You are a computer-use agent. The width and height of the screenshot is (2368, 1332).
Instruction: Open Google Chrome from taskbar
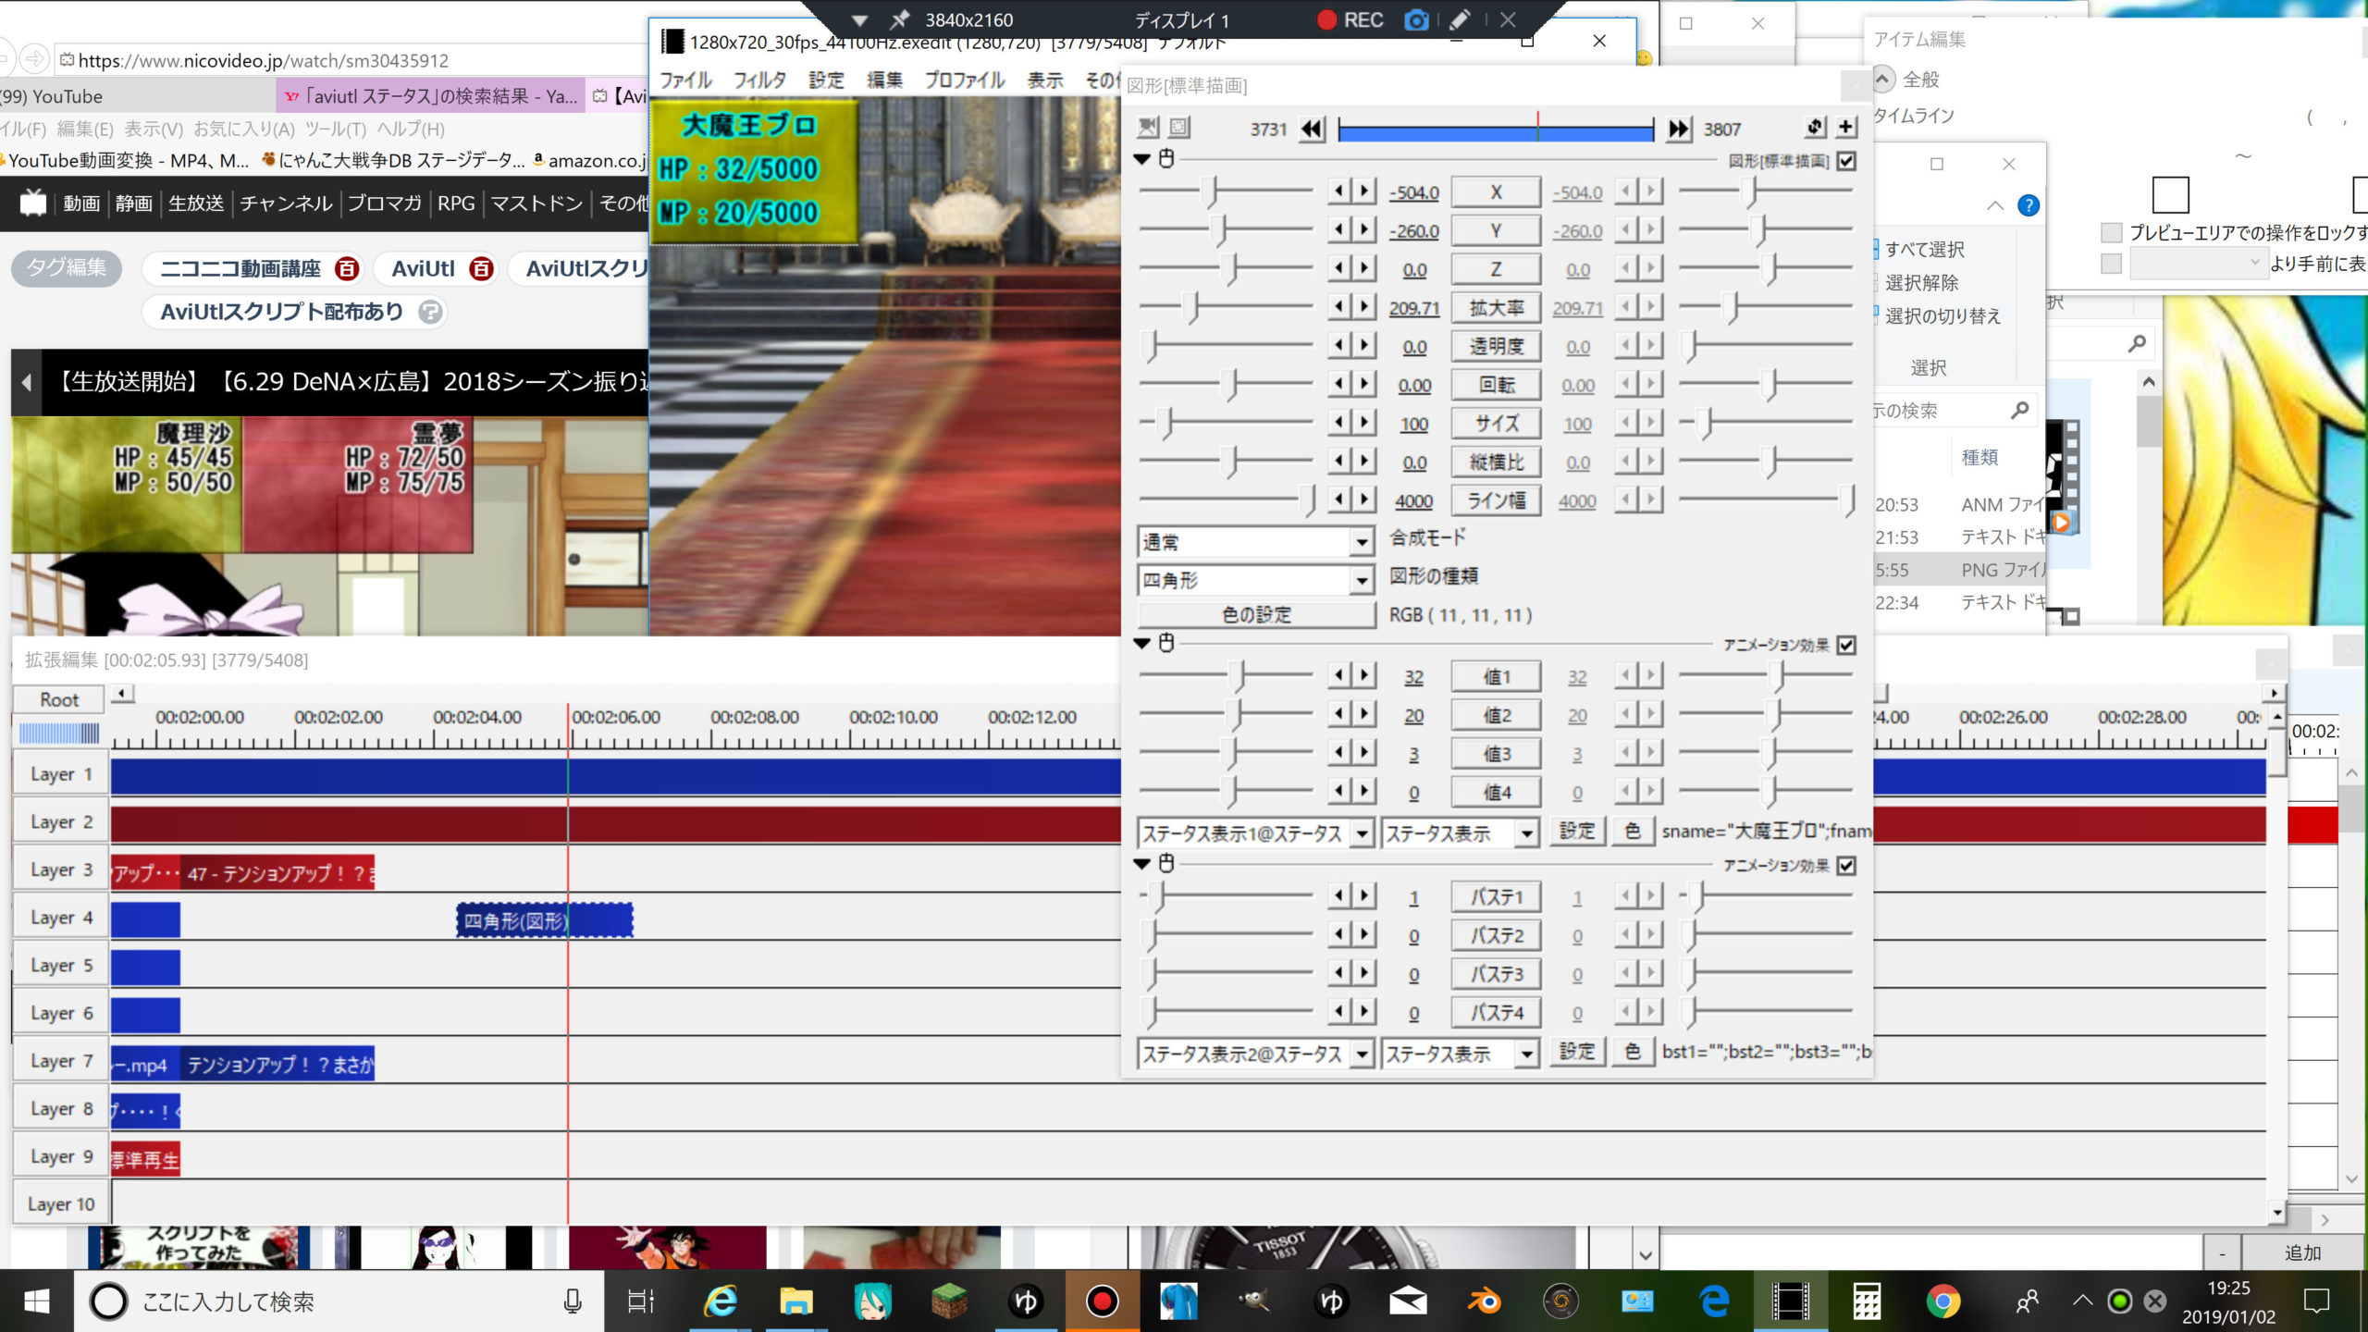[1942, 1301]
